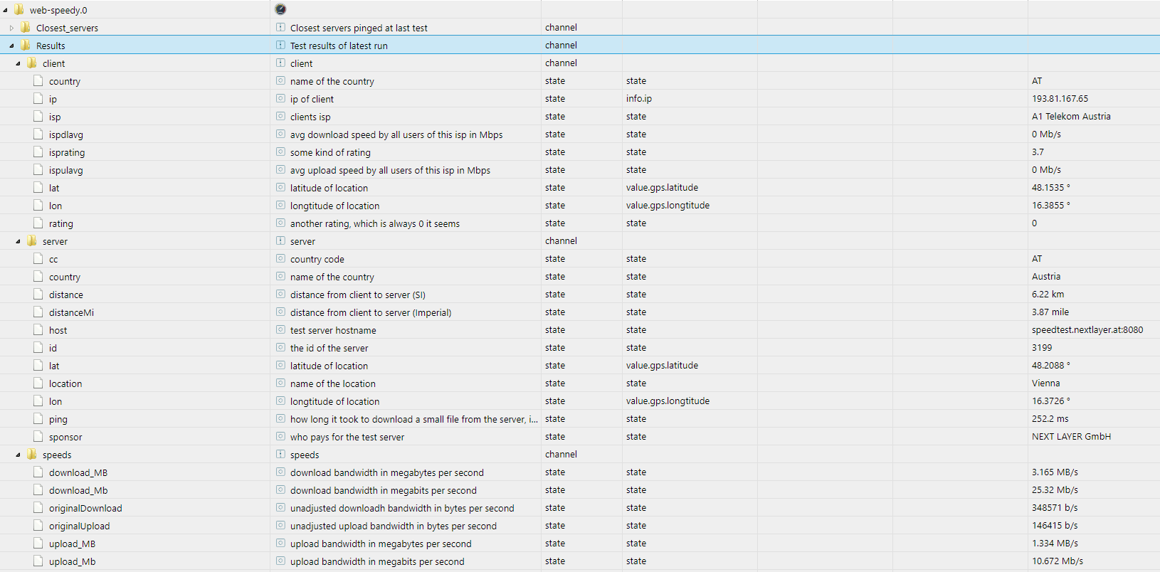Click state icon before 'clients isp'
This screenshot has width=1160, height=572.
click(x=280, y=116)
